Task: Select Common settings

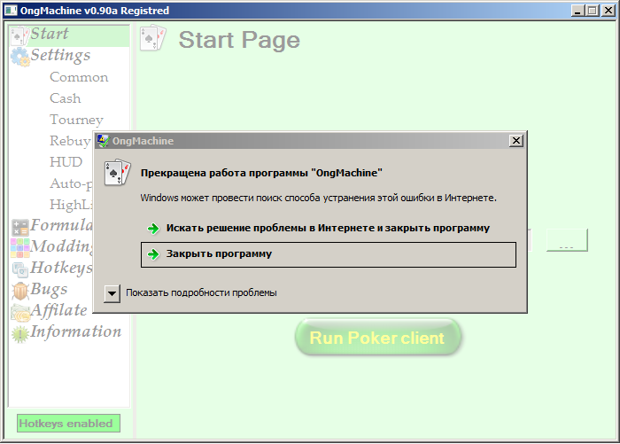Action: click(79, 77)
